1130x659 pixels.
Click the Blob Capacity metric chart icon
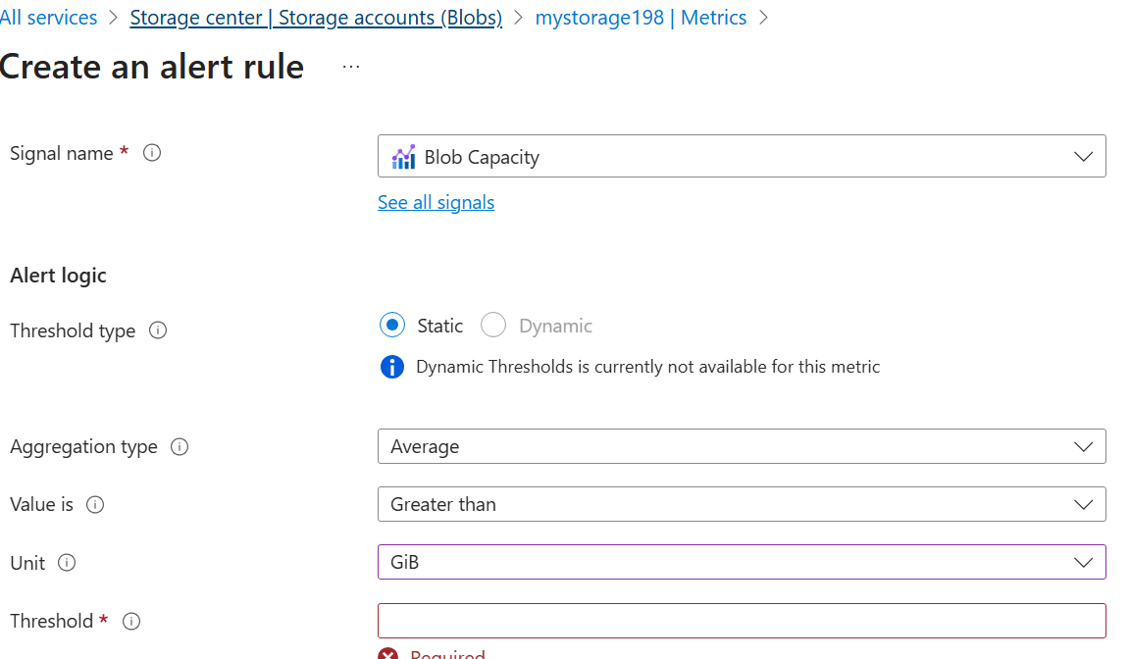403,157
